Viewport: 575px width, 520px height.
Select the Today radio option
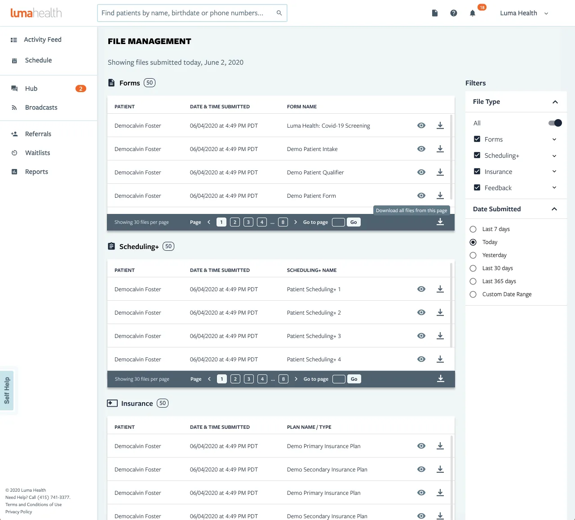click(473, 242)
